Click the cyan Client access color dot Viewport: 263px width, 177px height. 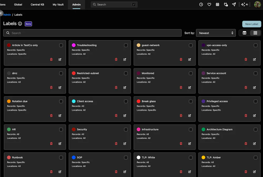click(x=74, y=101)
